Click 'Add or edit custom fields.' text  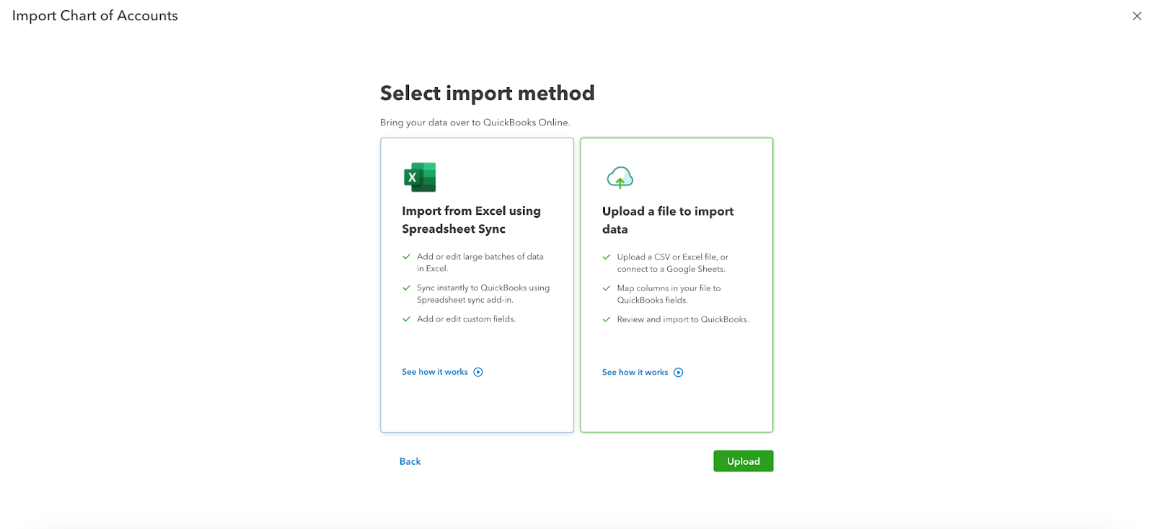[x=466, y=319]
